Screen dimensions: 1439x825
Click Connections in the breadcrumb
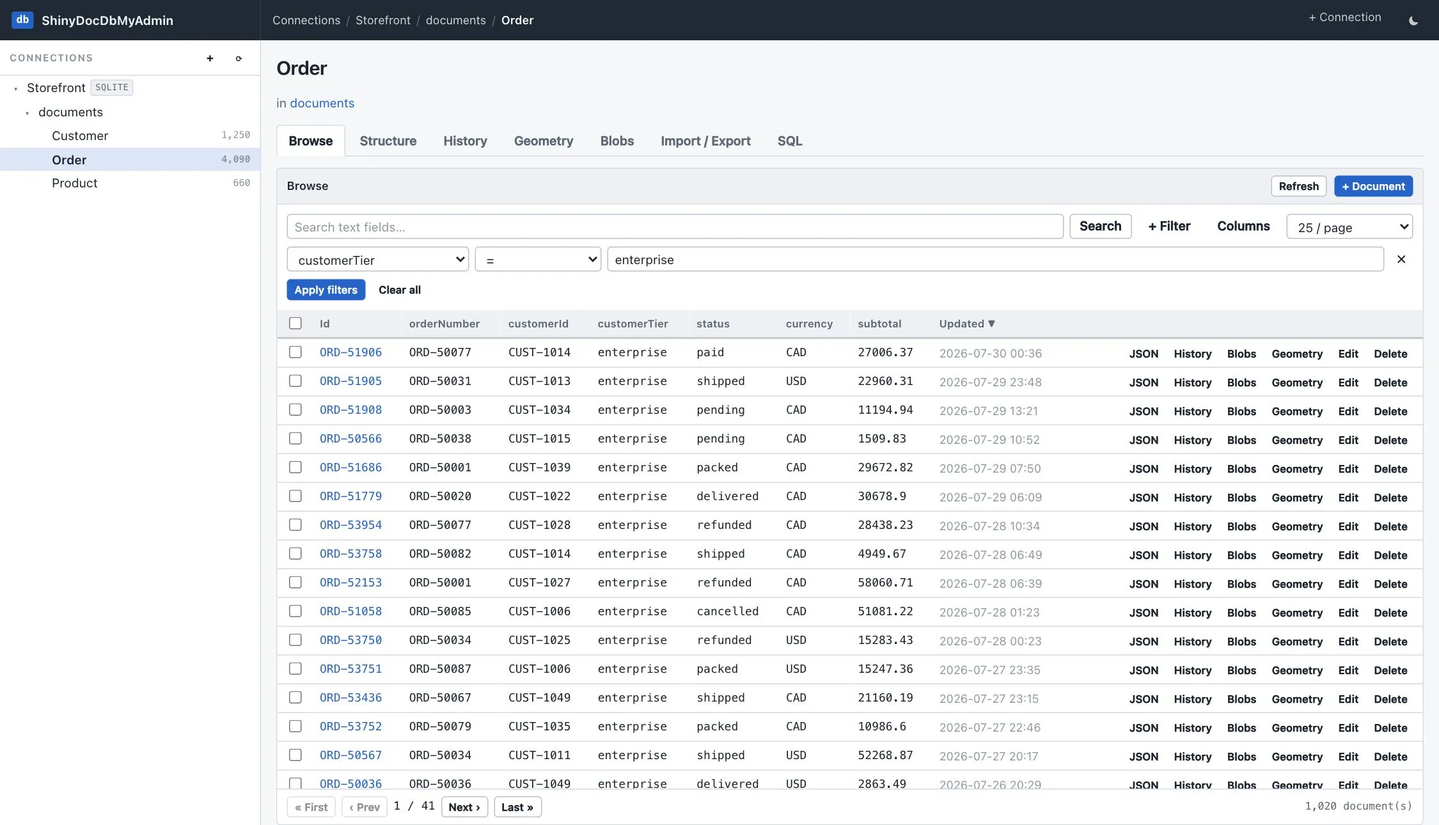306,20
